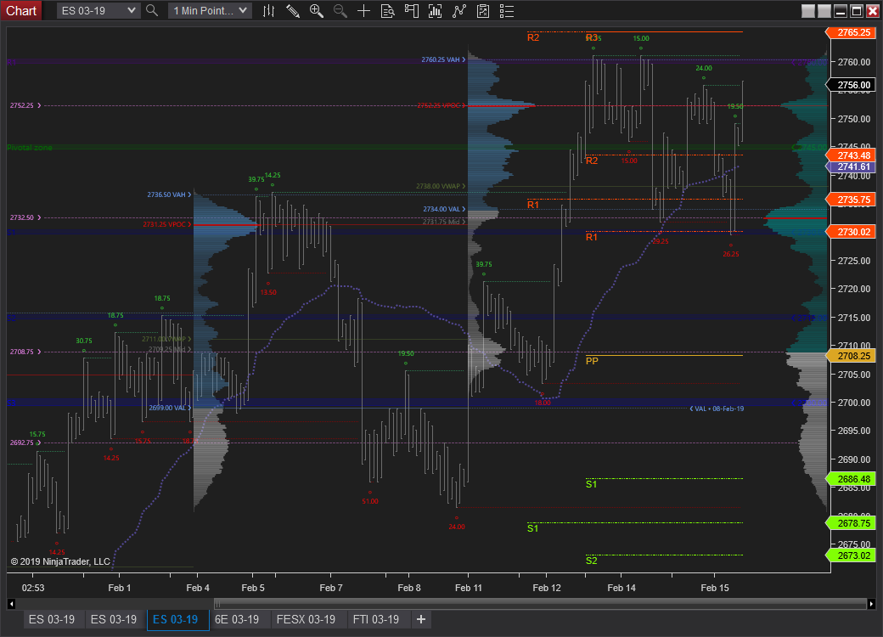
Task: Open the properties list icon
Action: tap(507, 11)
